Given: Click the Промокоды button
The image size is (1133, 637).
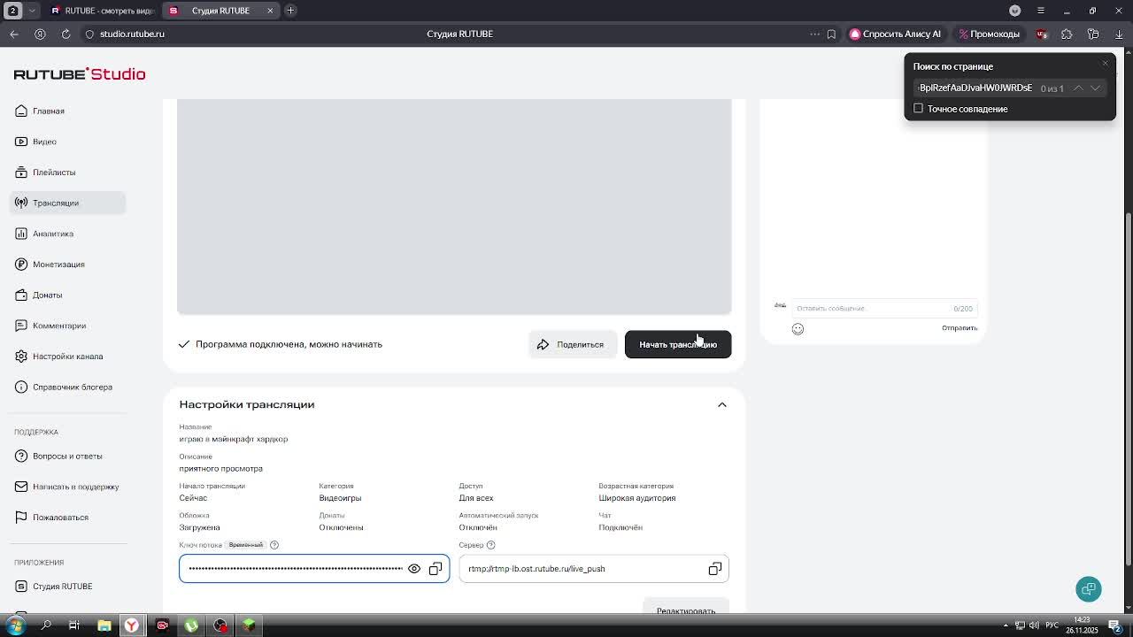Looking at the screenshot, I should point(990,34).
